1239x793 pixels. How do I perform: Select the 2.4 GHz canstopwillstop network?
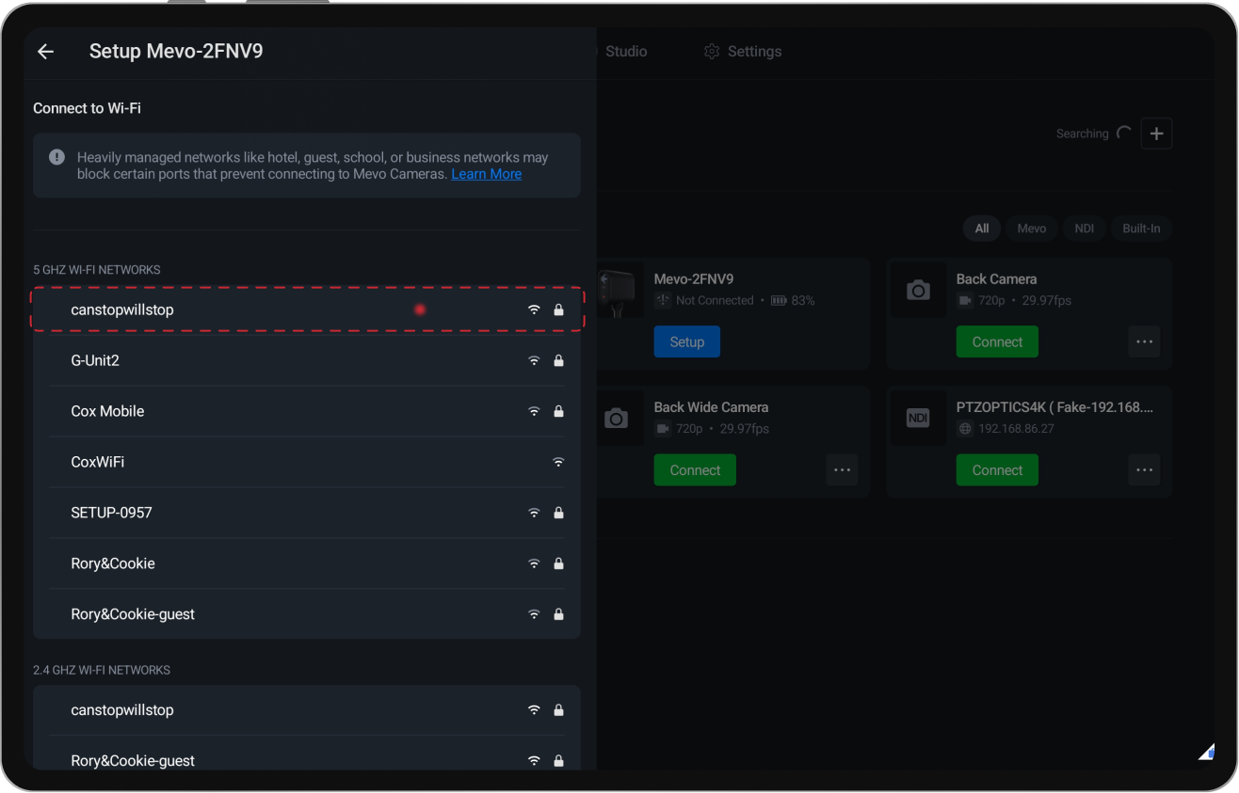click(307, 710)
